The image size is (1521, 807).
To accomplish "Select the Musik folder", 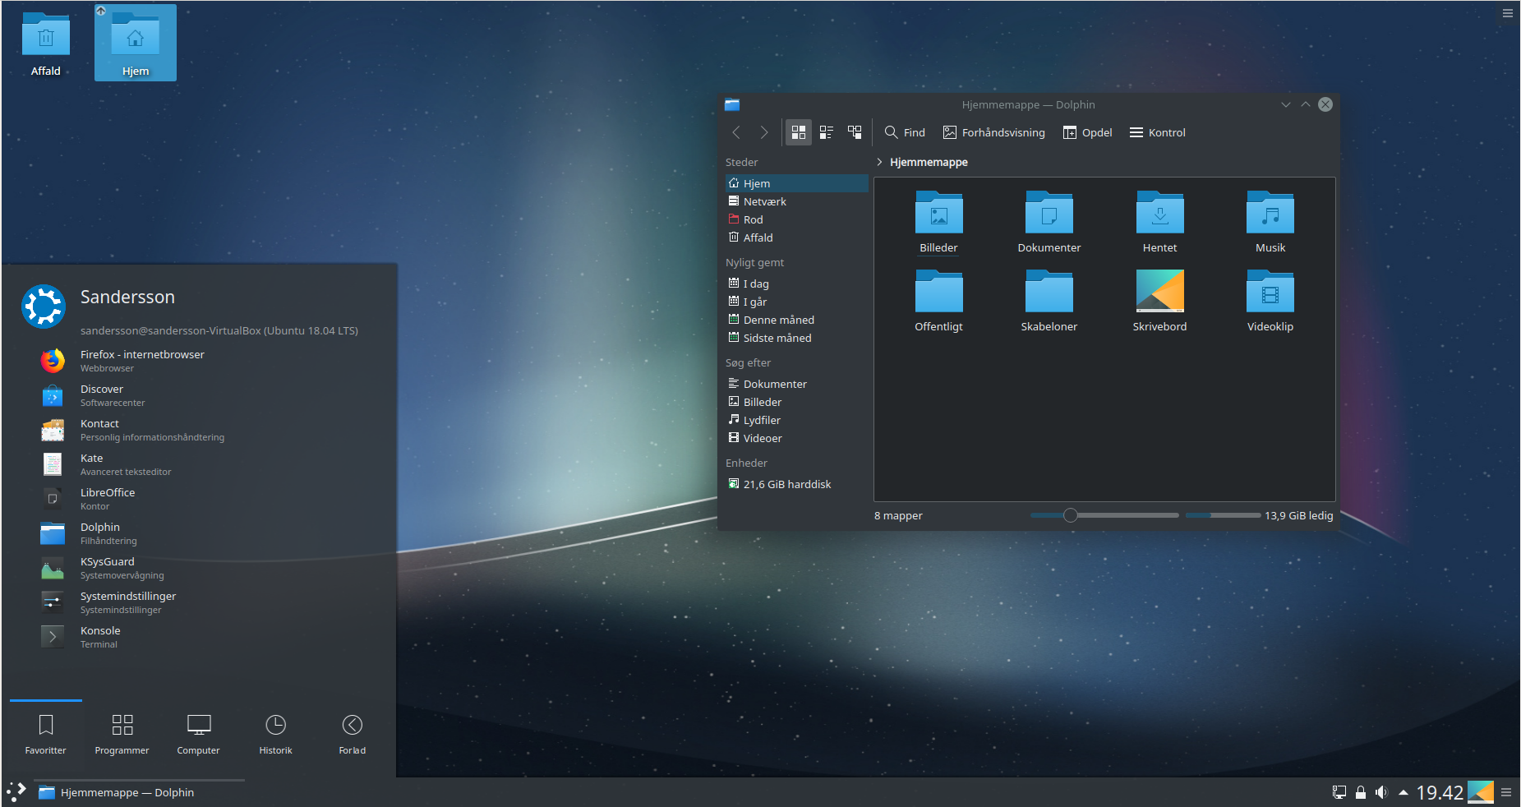I will [1270, 222].
